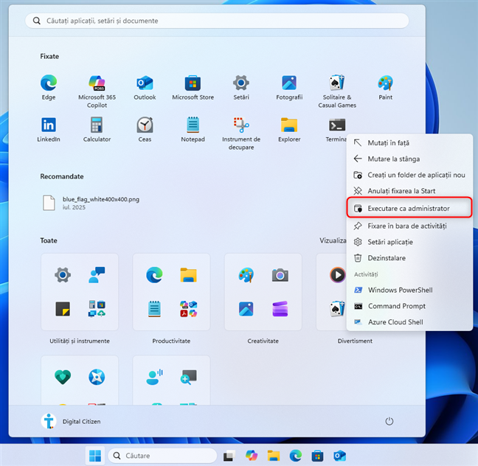Launch Microsoft 365 Copilot from pinned apps
The height and width of the screenshot is (466, 478).
coord(97,91)
